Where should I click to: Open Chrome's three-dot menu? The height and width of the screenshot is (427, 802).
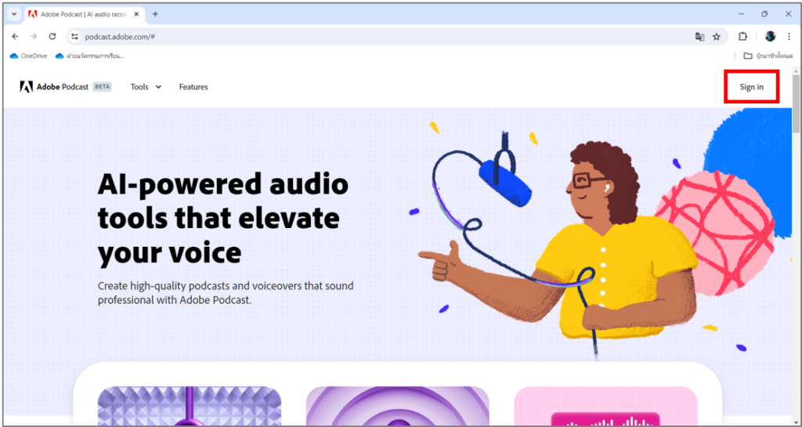(788, 36)
